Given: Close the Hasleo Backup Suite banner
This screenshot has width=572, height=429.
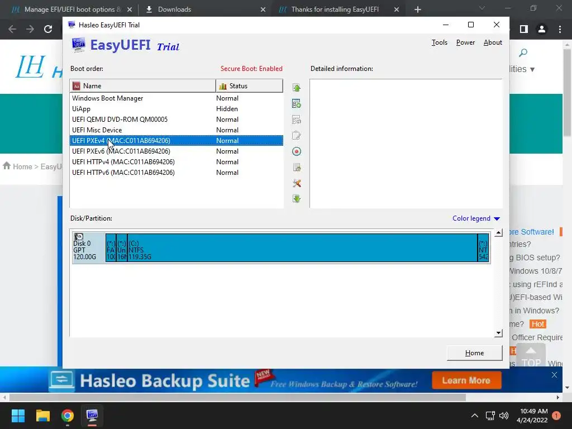Looking at the screenshot, I should tap(554, 375).
